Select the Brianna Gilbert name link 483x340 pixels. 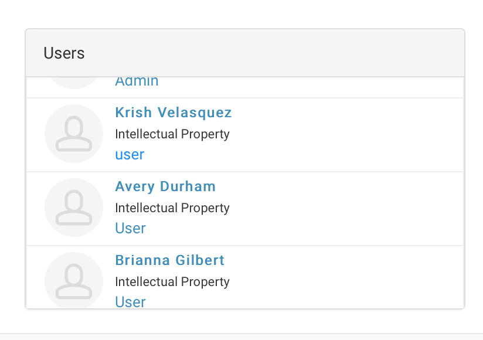pos(170,260)
